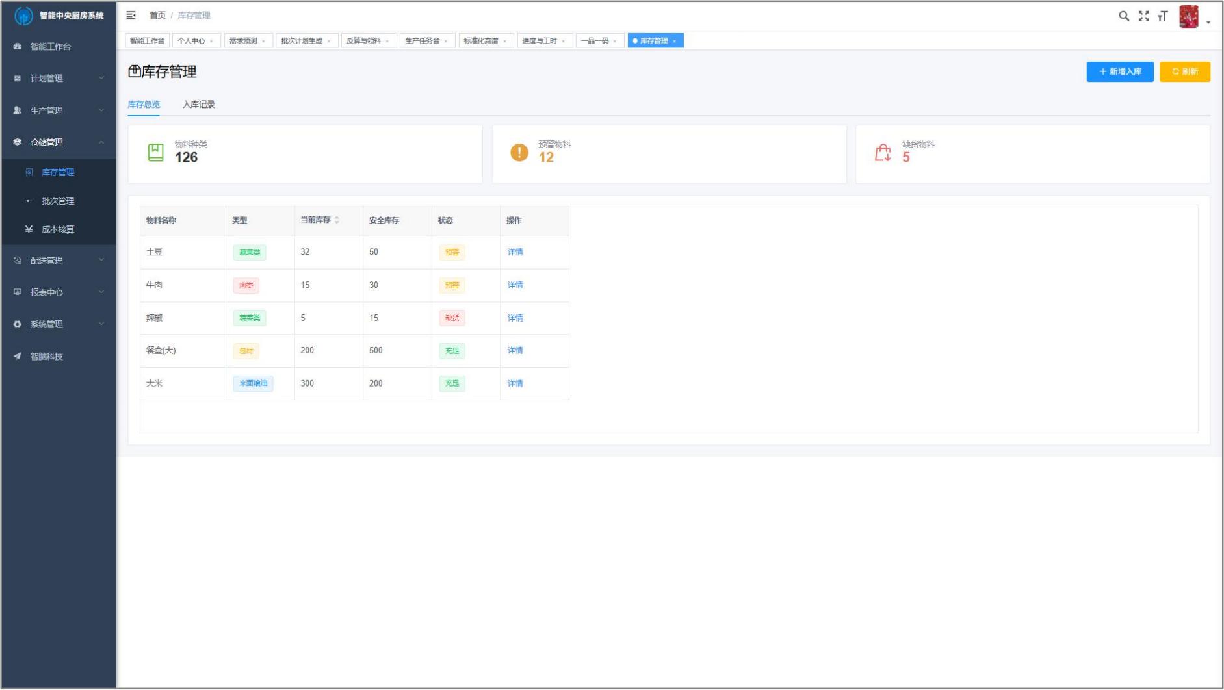
Task: Click the 缺货物料 shopping bag icon
Action: click(882, 153)
